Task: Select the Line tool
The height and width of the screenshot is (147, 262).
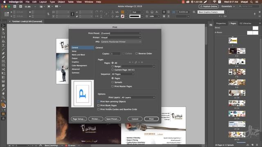Action: click(x=3, y=49)
